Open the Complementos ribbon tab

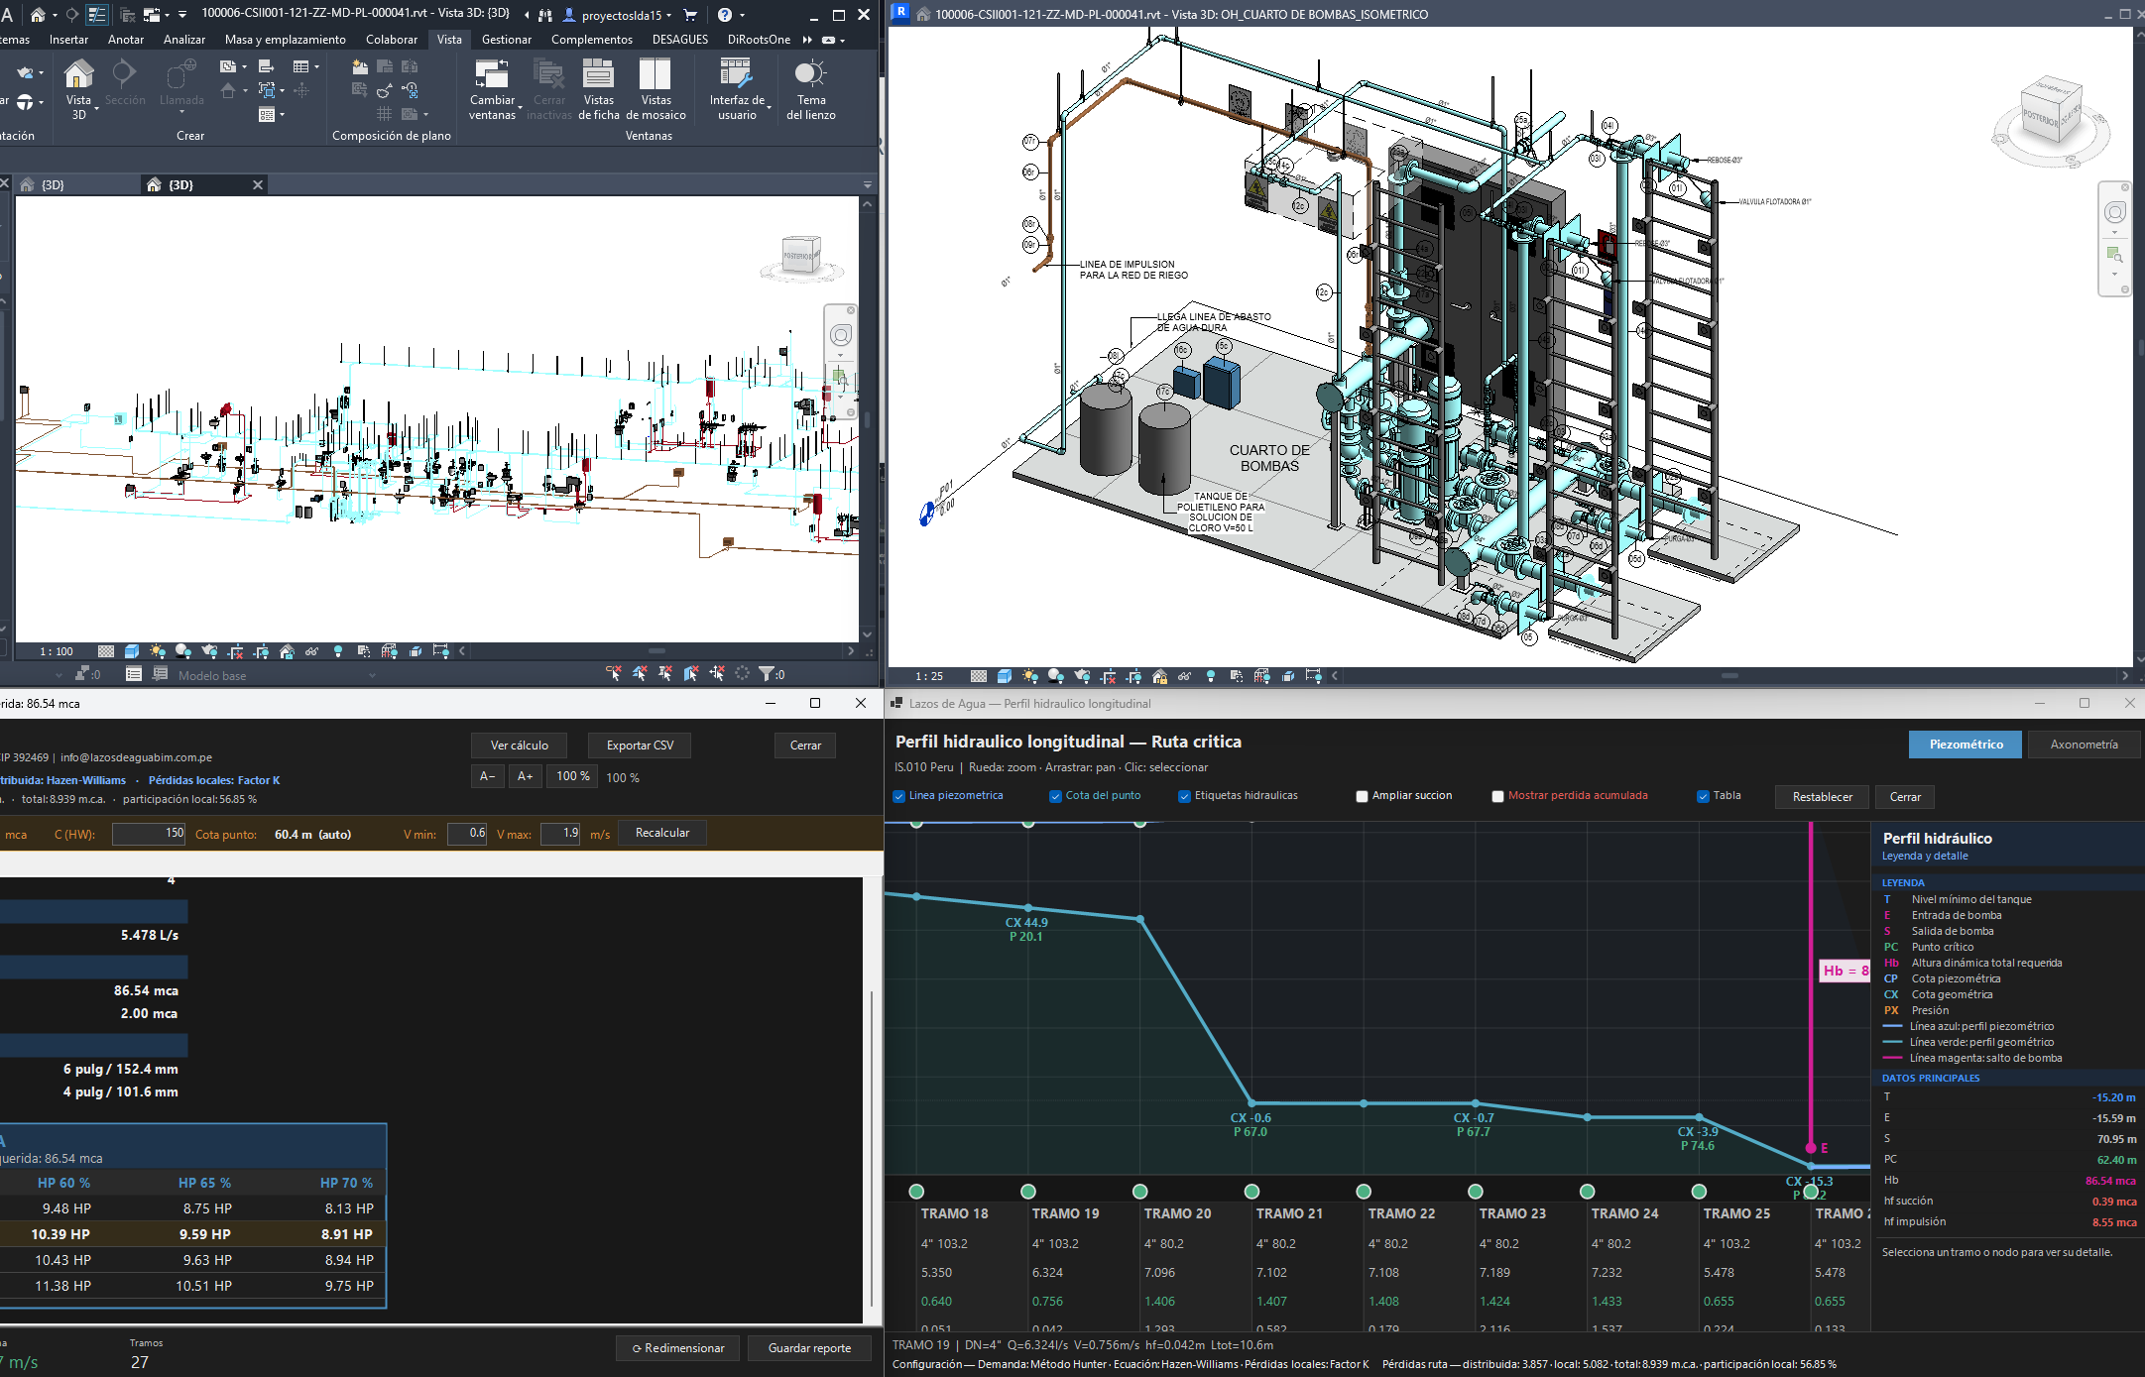(x=592, y=40)
